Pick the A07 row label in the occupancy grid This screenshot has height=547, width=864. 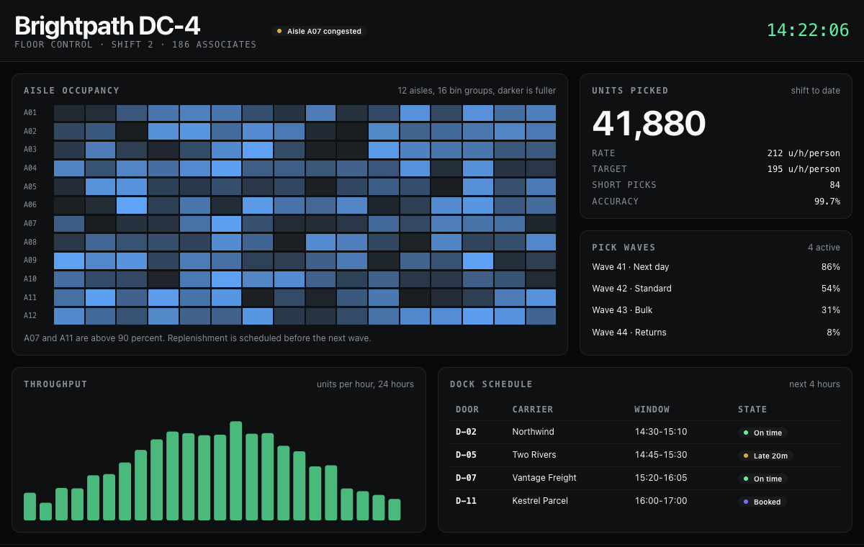30,224
